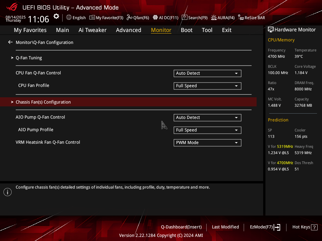This screenshot has width=322, height=241.
Task: Open CPU Fan Q-Fan Control dropdown
Action: 208,73
